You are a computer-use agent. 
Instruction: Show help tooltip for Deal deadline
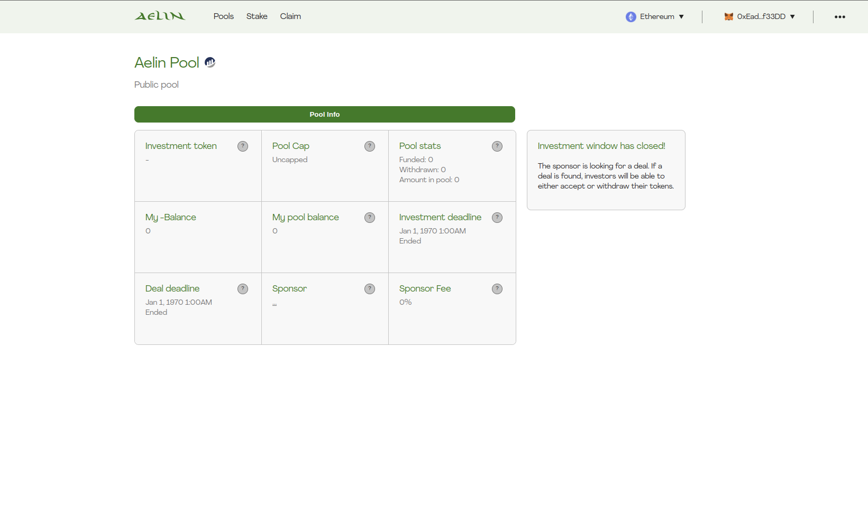243,289
